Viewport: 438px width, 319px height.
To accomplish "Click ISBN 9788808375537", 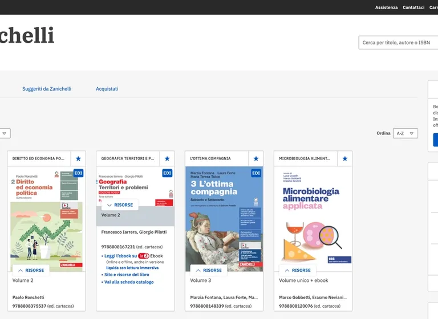I will 29,306.
